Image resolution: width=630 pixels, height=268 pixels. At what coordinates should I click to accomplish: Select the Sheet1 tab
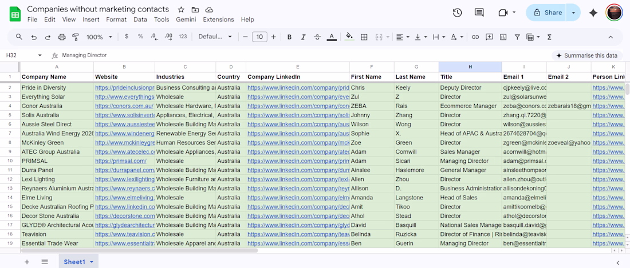(79, 262)
